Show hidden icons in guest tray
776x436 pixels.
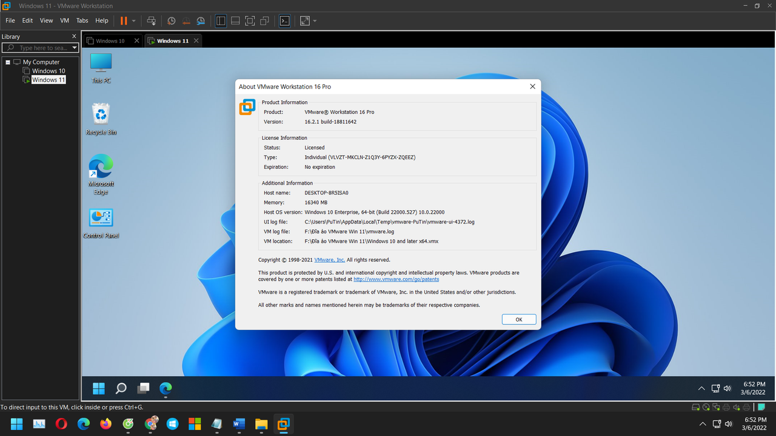click(701, 388)
